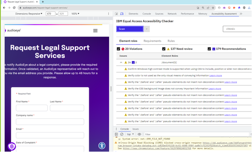Viewport: 252px width, 152px height.
Task: Click the blue Scan button
Action: click(x=130, y=29)
